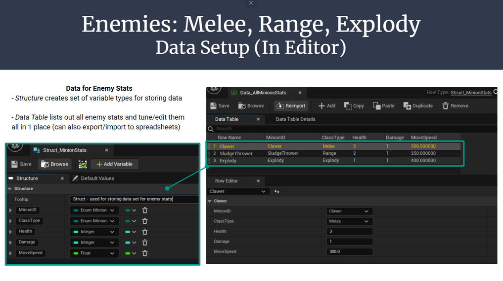Remove the selected data table row
Viewport: 503px width, 281px height.
455,105
